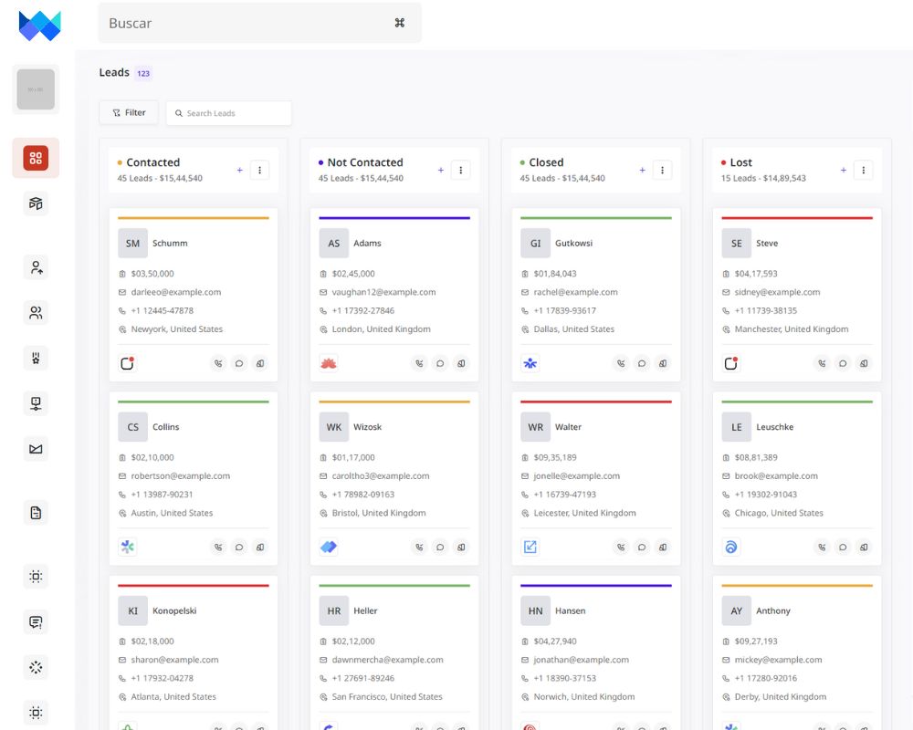Open the Leads board icon in sidebar
Screen dimensions: 913x730
coord(35,157)
